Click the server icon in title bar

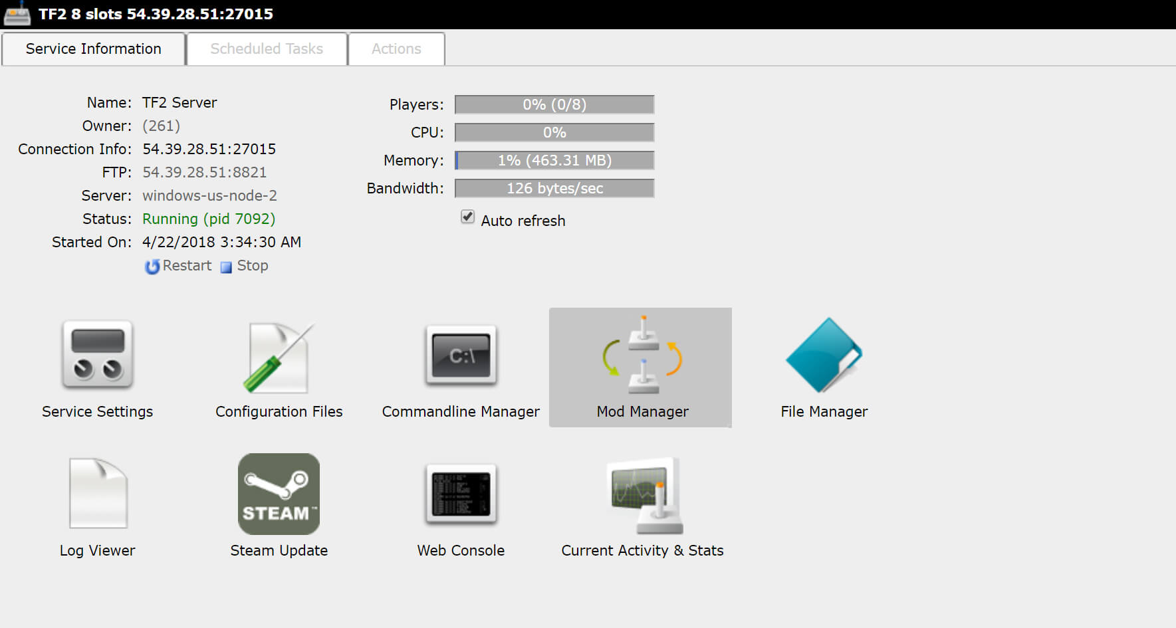pos(17,13)
